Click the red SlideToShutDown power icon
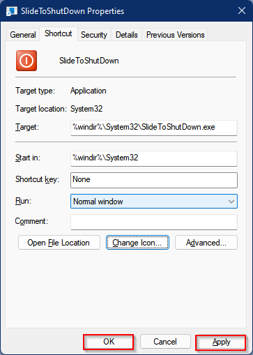The height and width of the screenshot is (355, 253). (x=26, y=61)
